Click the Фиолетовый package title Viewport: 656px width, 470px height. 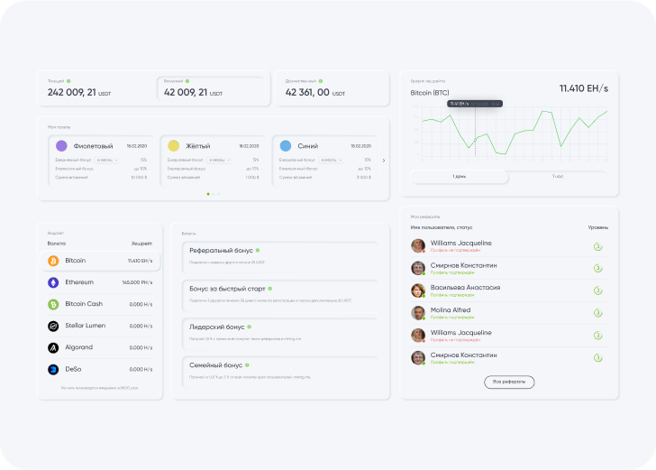[94, 146]
